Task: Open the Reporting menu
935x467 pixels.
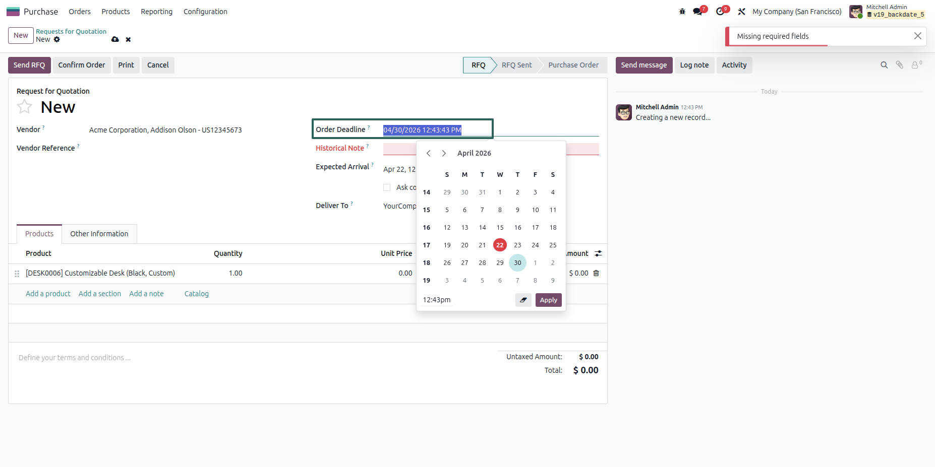Action: click(x=156, y=12)
